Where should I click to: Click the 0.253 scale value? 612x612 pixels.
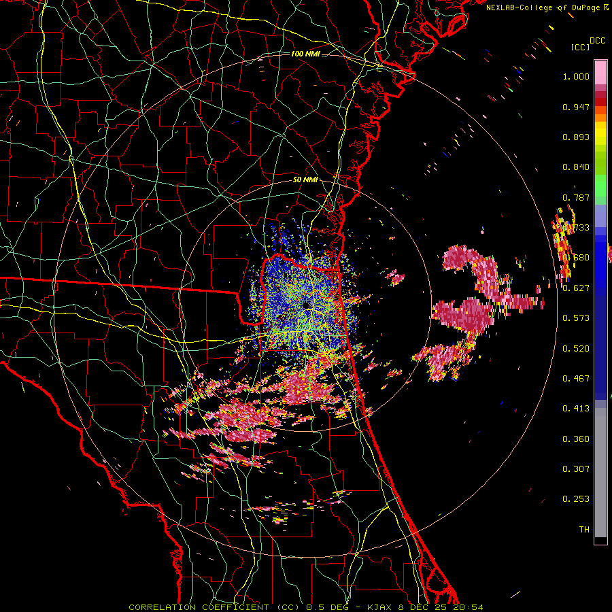(576, 499)
